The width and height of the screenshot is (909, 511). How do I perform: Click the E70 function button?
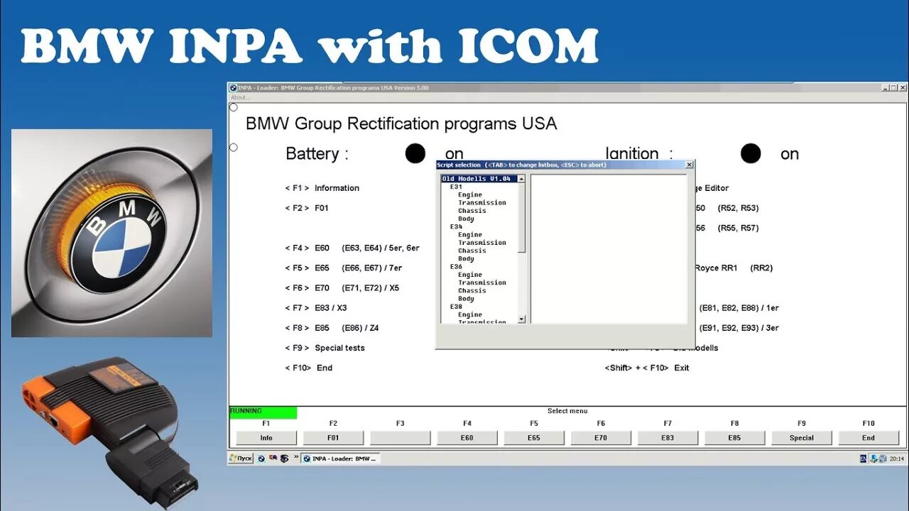(x=601, y=438)
